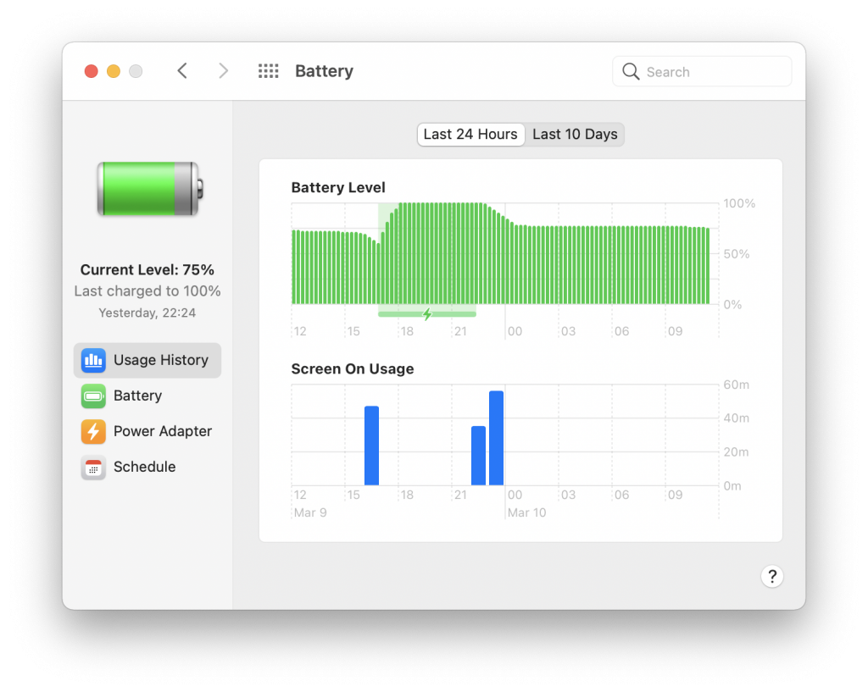Select the Last 24 Hours tab
The width and height of the screenshot is (868, 692).
pyautogui.click(x=470, y=134)
